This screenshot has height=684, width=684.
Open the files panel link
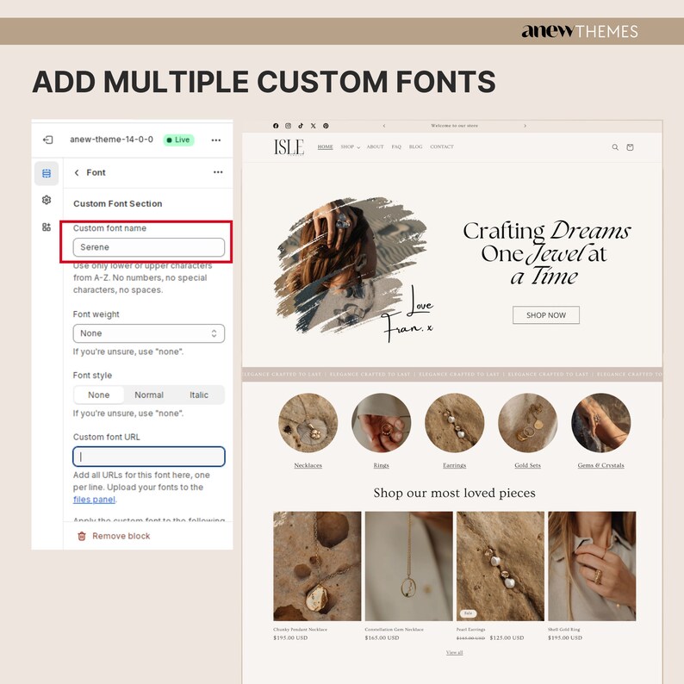(x=94, y=500)
